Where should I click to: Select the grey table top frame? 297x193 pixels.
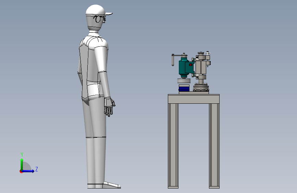[194, 99]
